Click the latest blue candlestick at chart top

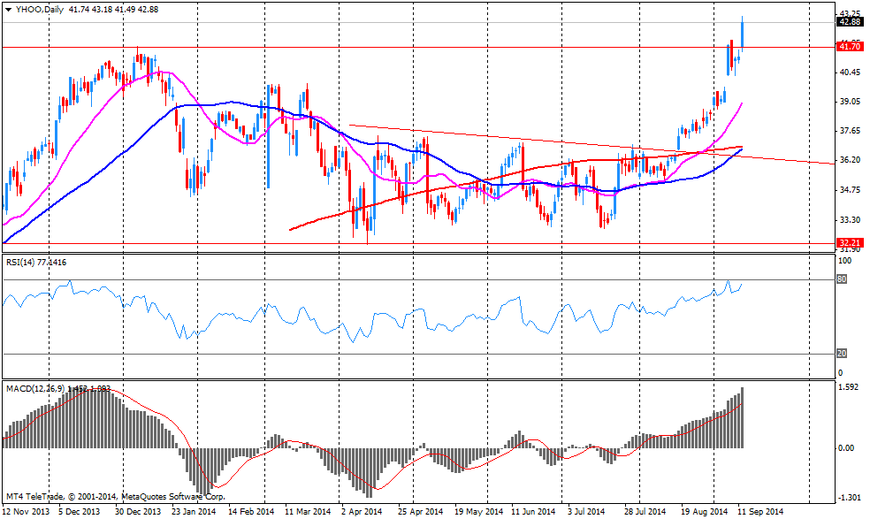tap(743, 34)
